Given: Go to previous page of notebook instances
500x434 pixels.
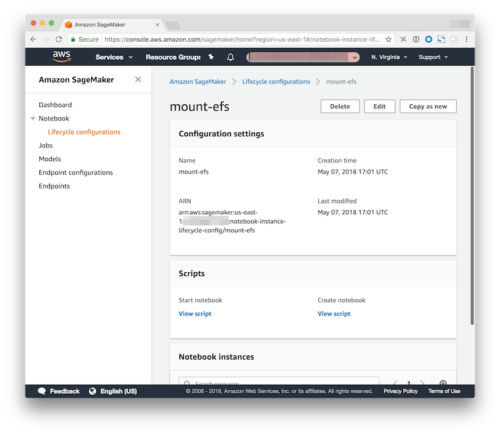Looking at the screenshot, I should (x=396, y=382).
